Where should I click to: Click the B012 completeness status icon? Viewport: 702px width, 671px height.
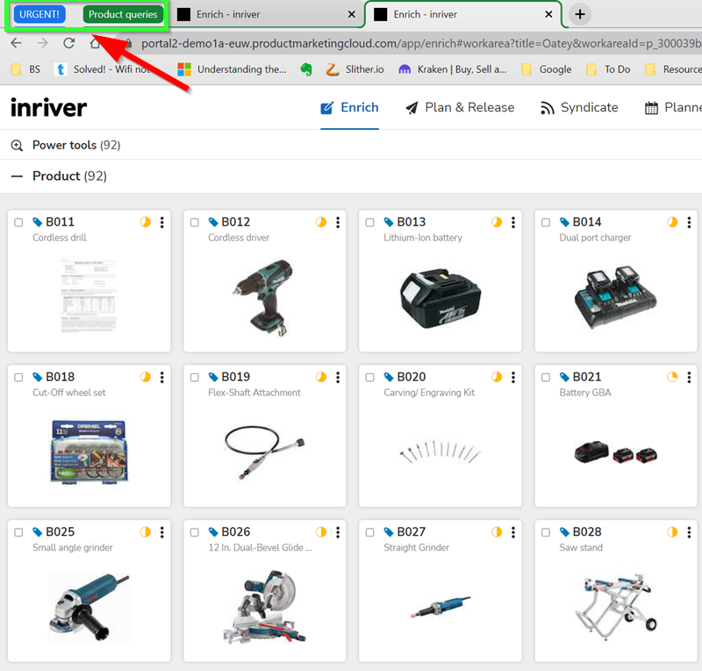[321, 222]
